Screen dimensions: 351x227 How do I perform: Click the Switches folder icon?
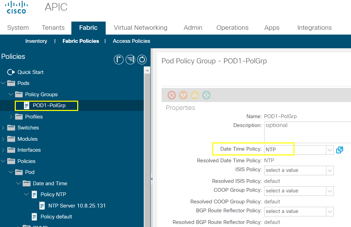coord(11,128)
